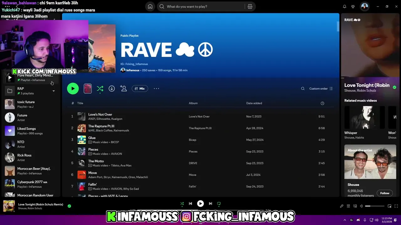Viewport: 401px width, 225px height.
Task: Select the Move track by Adam Port
Action: 201,175
